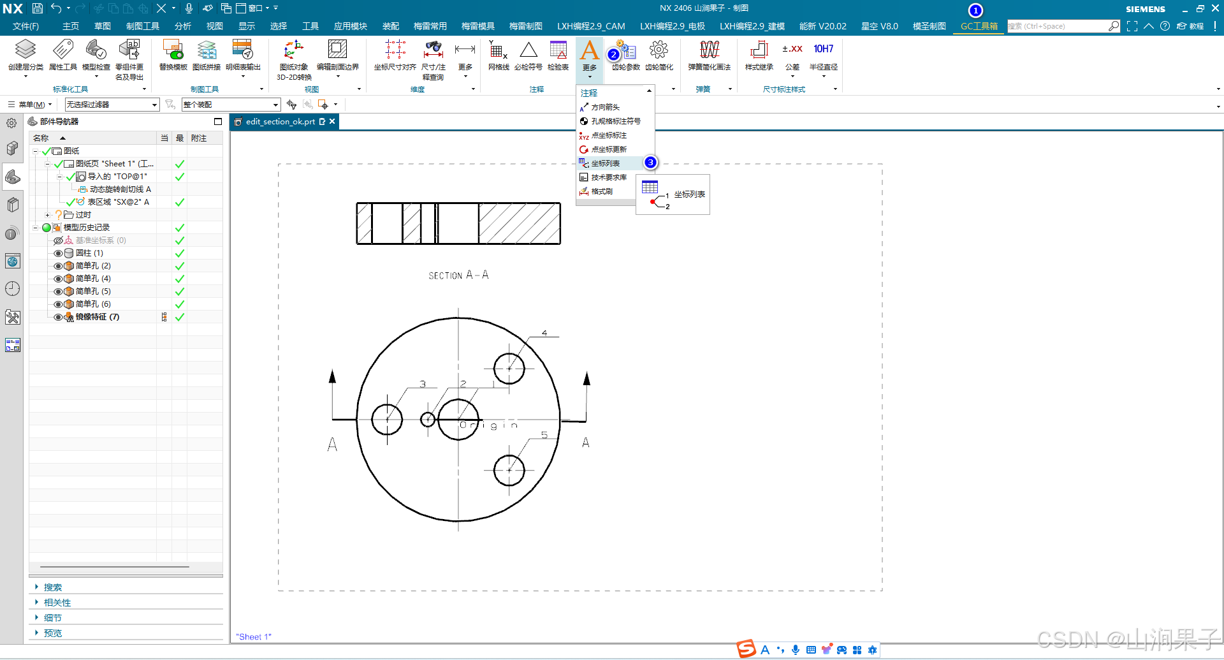The height and width of the screenshot is (660, 1224).
Task: Open the History clock sidebar icon
Action: [x=13, y=289]
